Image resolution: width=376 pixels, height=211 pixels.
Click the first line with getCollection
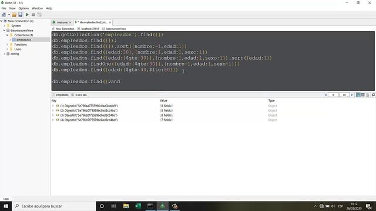tap(108, 35)
